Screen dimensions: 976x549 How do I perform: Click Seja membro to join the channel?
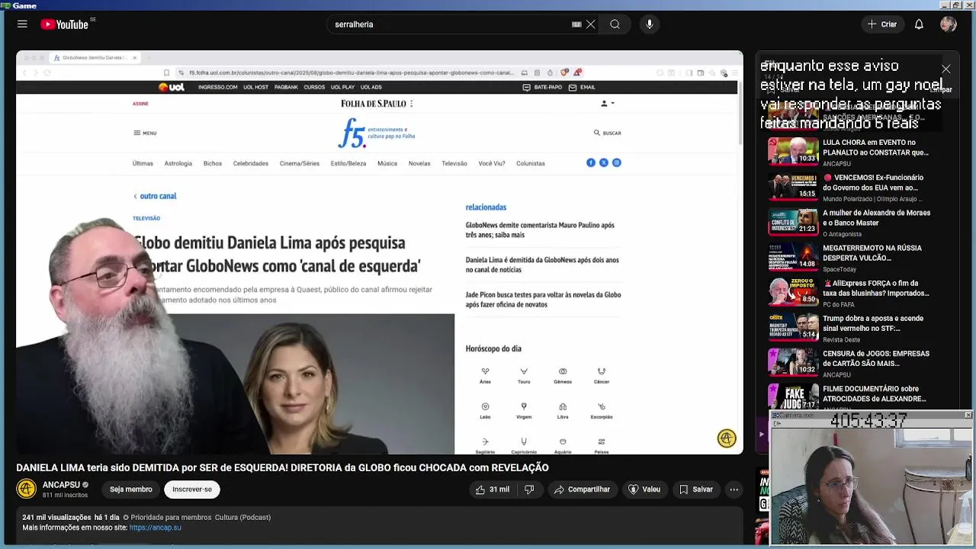[x=131, y=490]
